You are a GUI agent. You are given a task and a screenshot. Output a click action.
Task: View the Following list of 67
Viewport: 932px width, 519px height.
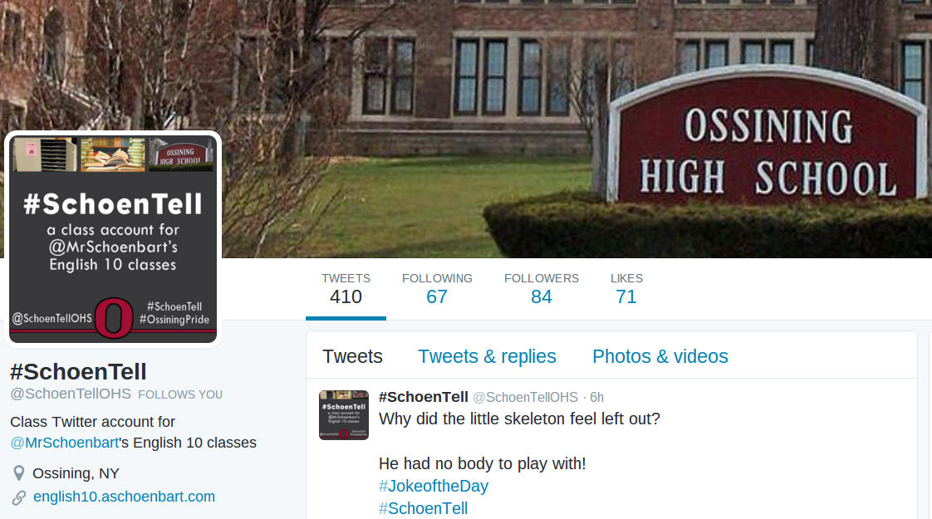(437, 290)
